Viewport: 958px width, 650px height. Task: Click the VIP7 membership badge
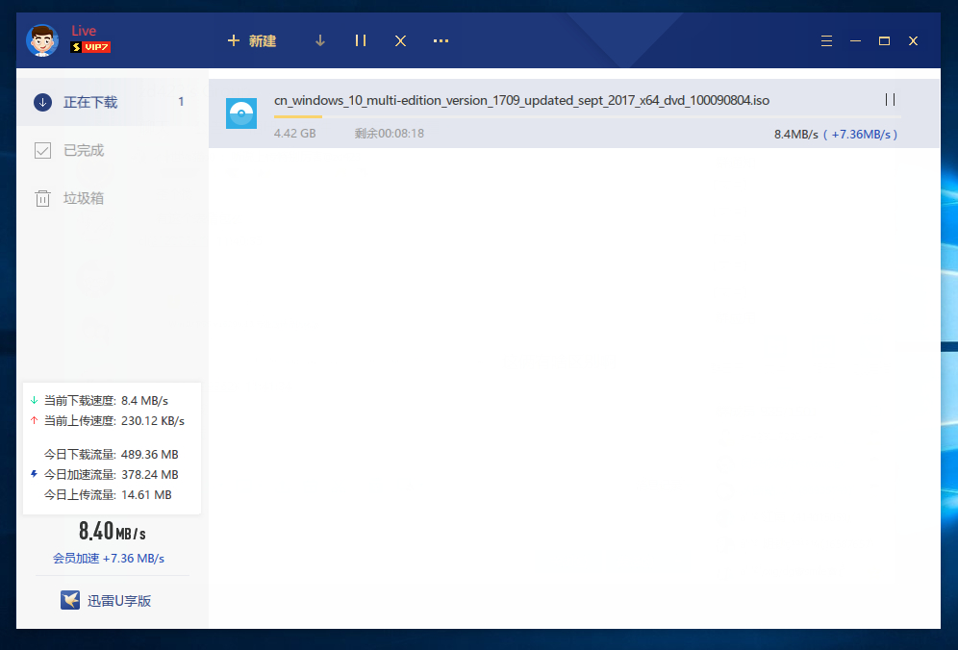coord(90,47)
